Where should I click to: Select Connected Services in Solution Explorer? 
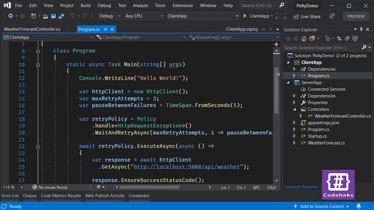click(x=327, y=89)
